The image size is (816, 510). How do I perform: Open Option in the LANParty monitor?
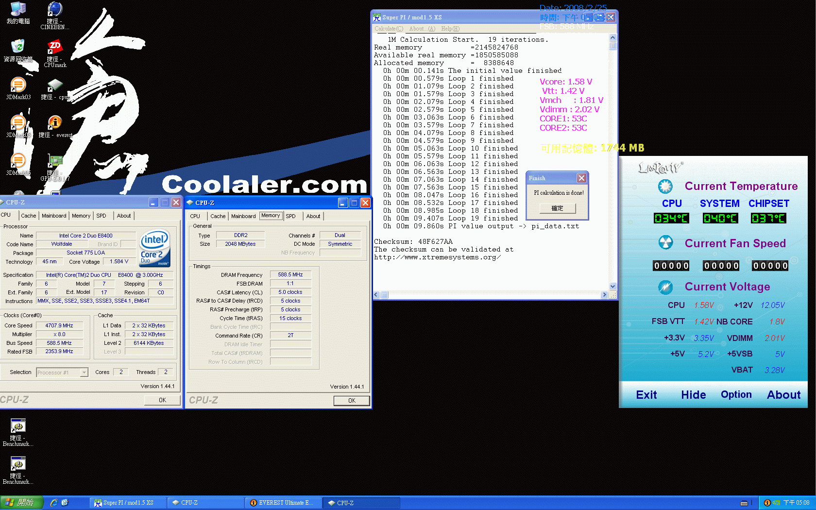[736, 395]
